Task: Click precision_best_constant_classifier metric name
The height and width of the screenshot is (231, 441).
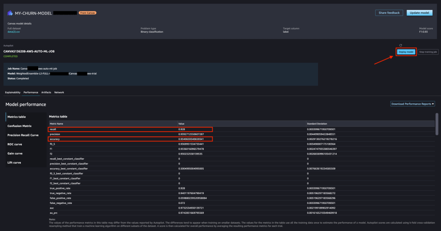Action: click(x=69, y=164)
